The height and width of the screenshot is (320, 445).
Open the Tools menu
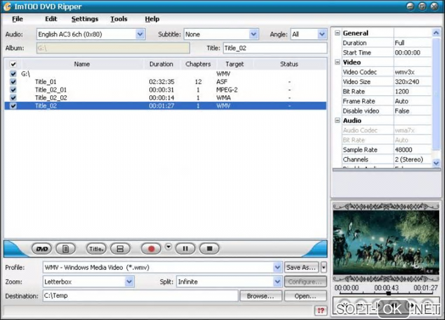(x=119, y=19)
